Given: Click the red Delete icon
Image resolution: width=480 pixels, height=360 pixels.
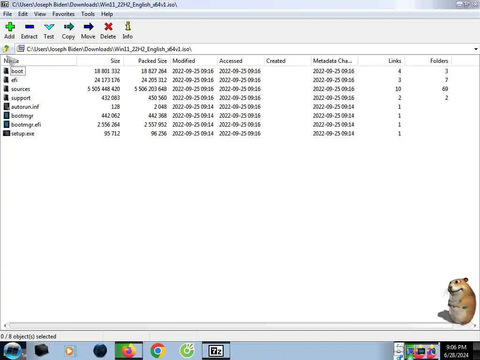Looking at the screenshot, I should tap(108, 27).
